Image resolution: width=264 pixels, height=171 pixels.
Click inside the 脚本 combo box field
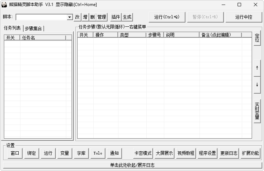tap(41, 17)
